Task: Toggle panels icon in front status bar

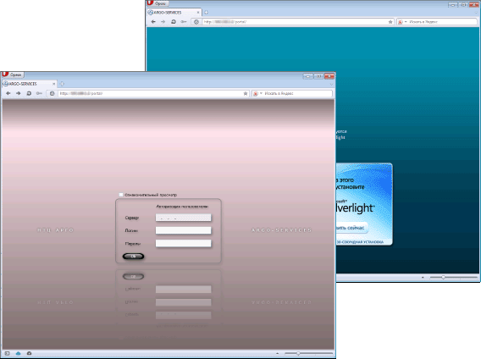Action: pos(8,353)
